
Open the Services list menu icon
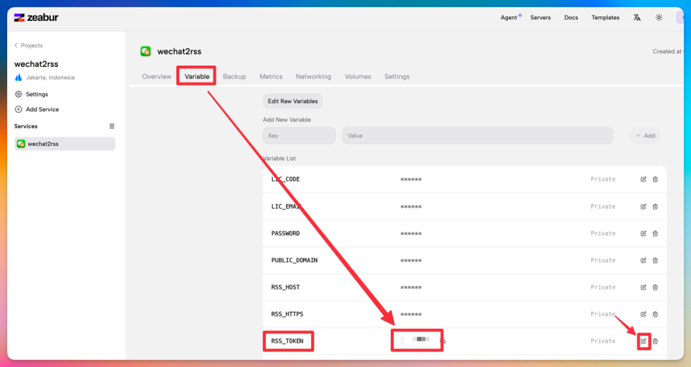click(x=112, y=127)
